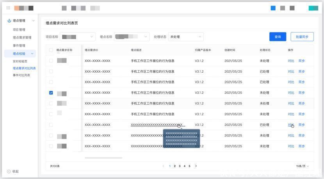Image resolution: width=324 pixels, height=179 pixels.
Task: Select the 埋点校验 sidebar item
Action: 20,54
